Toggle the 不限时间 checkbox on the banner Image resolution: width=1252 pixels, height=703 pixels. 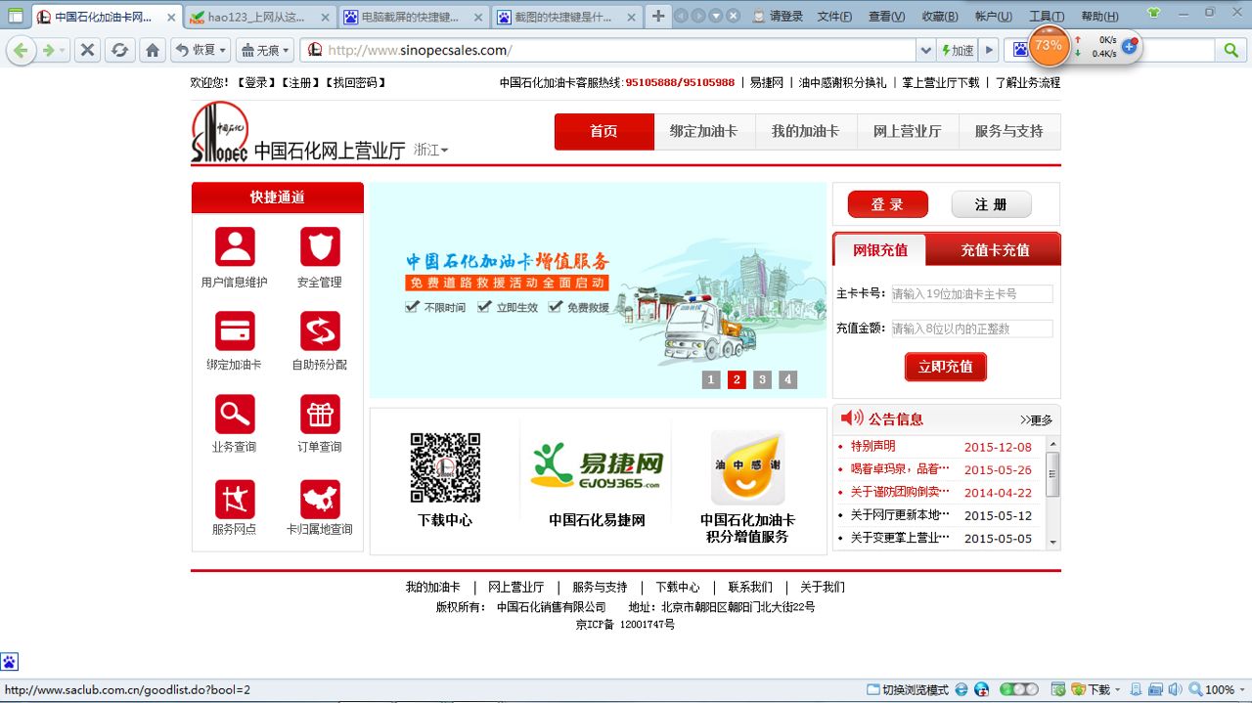(x=413, y=307)
